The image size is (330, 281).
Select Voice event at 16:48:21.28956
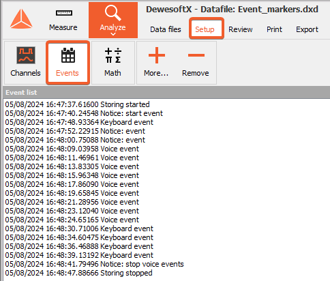point(72,202)
